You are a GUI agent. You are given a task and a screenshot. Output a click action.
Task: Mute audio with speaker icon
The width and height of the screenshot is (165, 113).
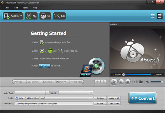coord(147,82)
